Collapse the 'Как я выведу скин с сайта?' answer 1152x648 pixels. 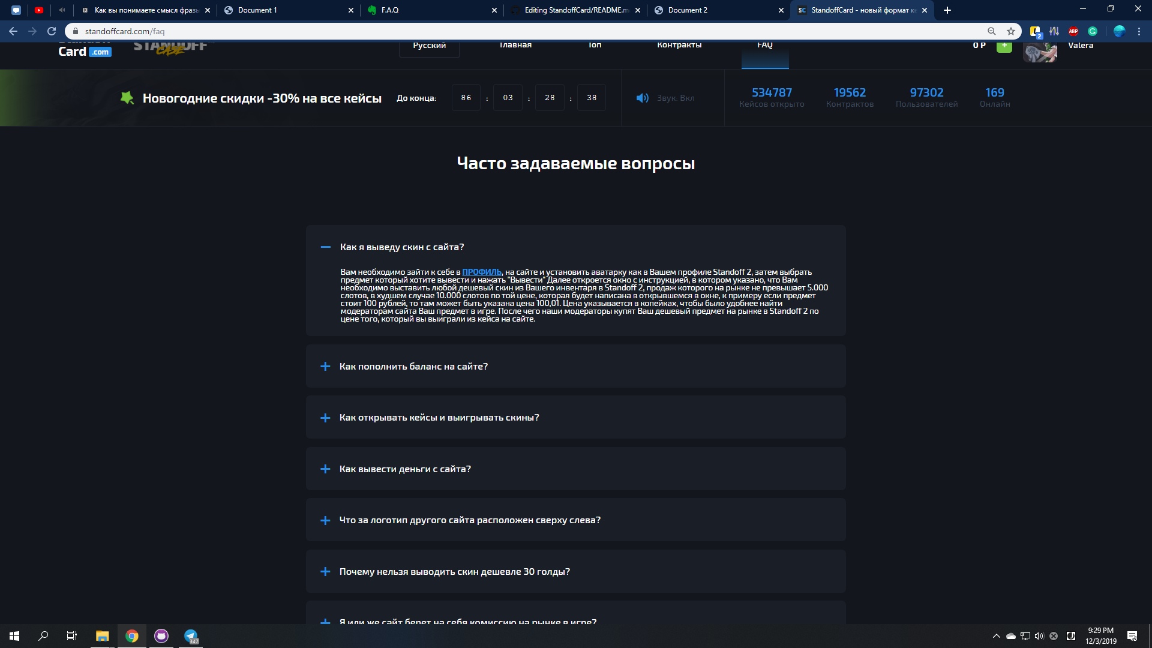(326, 247)
